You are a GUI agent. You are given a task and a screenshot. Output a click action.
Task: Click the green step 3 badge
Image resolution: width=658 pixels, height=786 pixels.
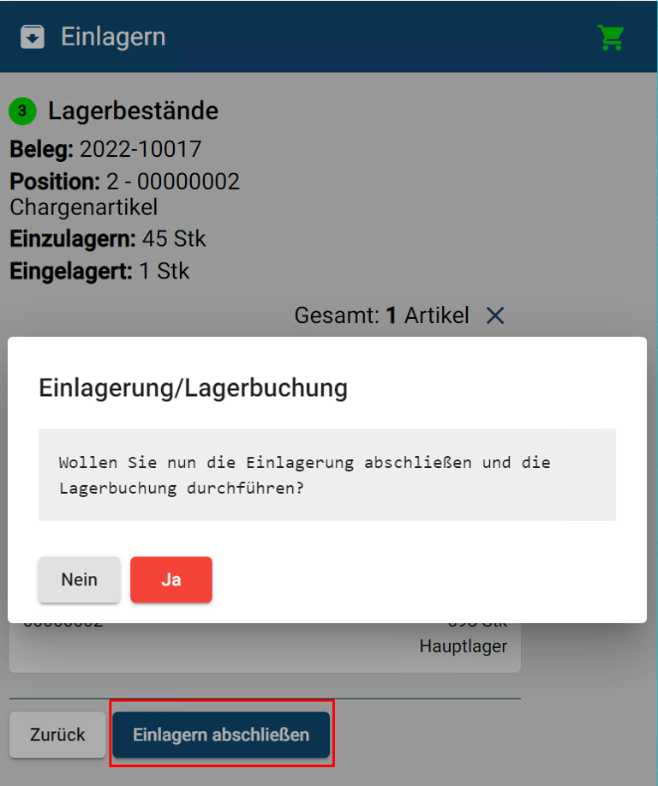point(22,111)
